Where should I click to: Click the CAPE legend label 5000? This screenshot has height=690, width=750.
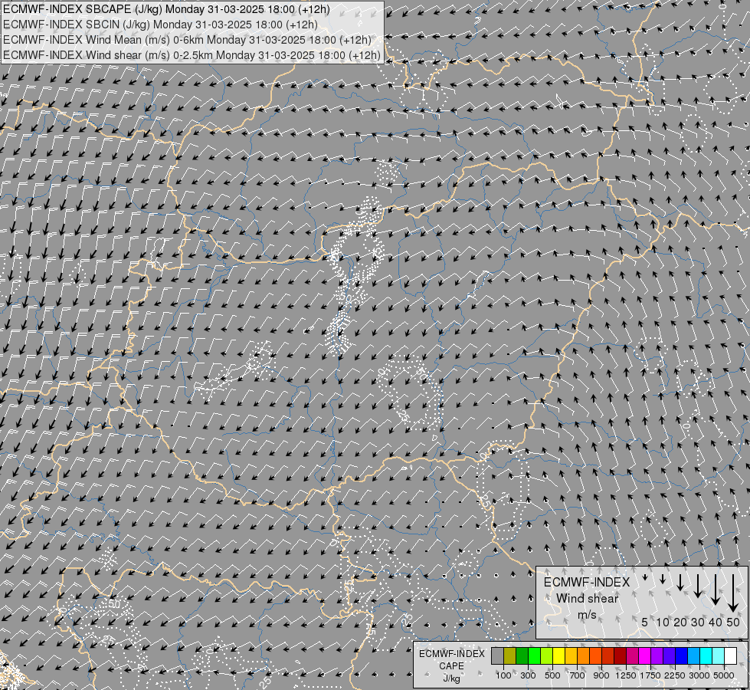[x=724, y=675]
